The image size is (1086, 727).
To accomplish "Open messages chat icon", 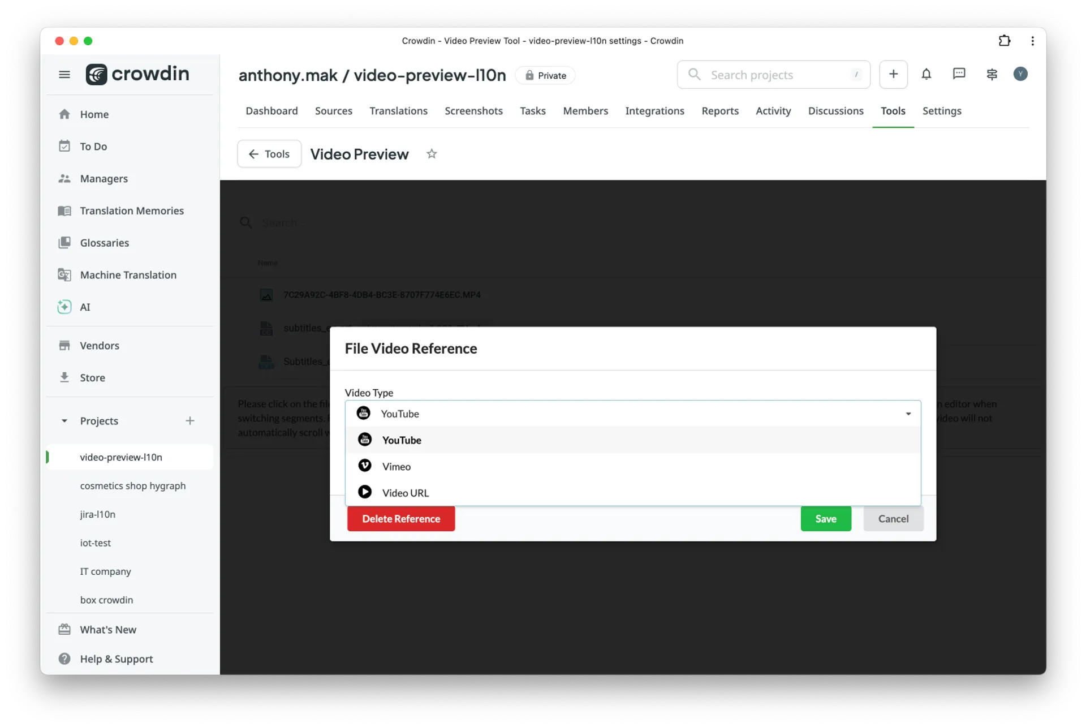I will click(x=959, y=74).
